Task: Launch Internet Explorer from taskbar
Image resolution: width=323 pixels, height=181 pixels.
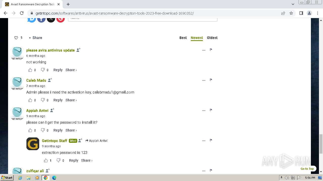Action: [20, 178]
